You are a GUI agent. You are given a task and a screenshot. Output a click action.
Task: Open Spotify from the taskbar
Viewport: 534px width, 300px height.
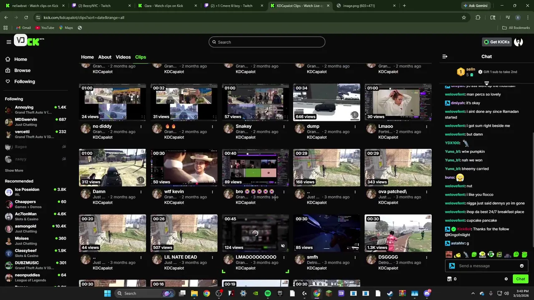[268, 293]
